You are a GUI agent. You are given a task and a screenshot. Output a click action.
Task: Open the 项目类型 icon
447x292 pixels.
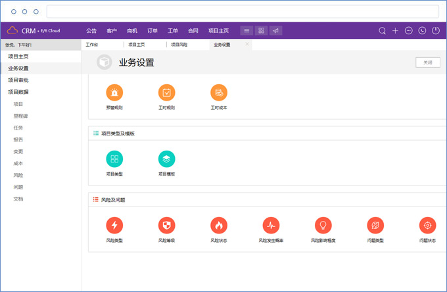tap(114, 159)
